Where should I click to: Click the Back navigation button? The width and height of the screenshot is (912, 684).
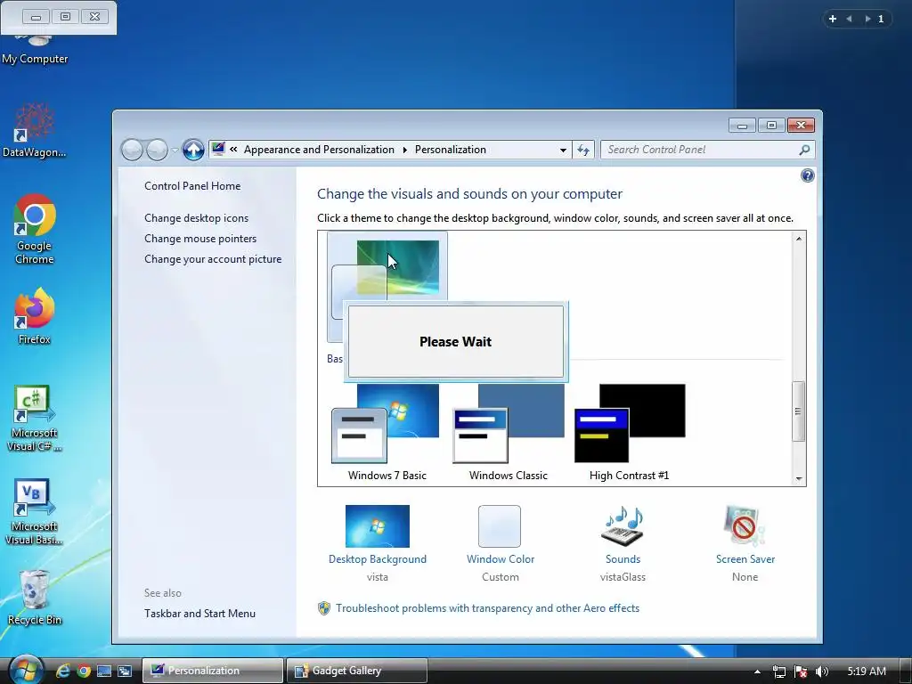coord(132,150)
